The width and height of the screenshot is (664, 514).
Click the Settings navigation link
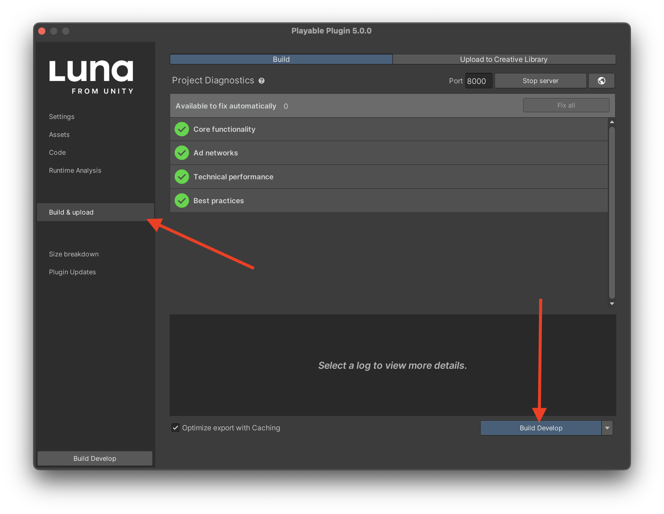coord(62,116)
